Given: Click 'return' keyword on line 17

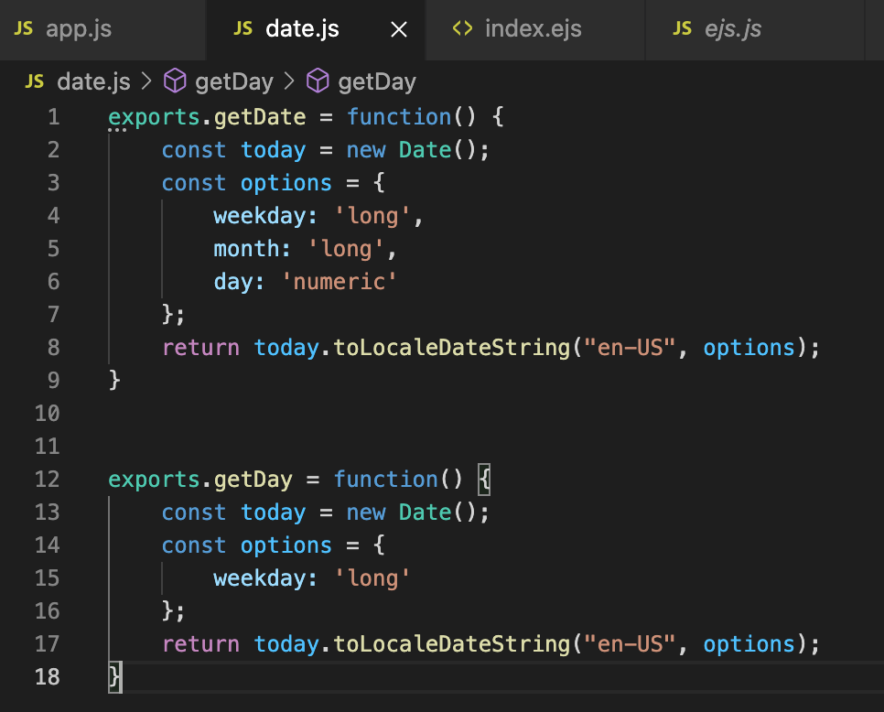Looking at the screenshot, I should click(x=200, y=643).
